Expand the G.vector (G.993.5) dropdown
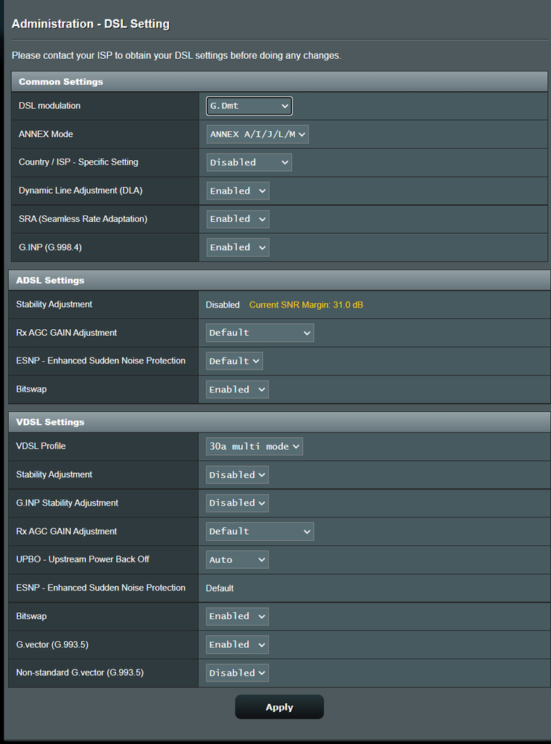Viewport: 551px width, 744px height. pyautogui.click(x=238, y=644)
